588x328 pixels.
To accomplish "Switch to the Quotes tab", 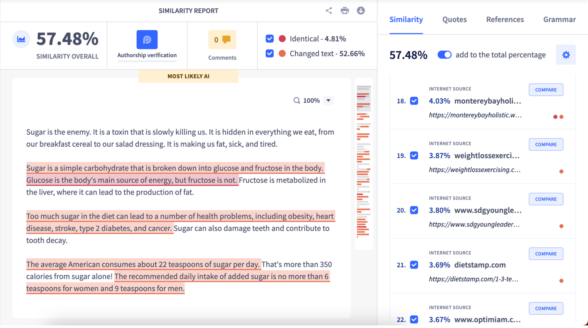I will [454, 20].
